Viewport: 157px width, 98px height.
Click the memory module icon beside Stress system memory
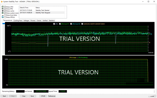3,13
